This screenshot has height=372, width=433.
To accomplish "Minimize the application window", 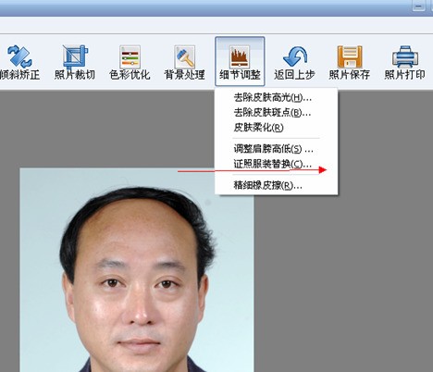I will [x=419, y=6].
